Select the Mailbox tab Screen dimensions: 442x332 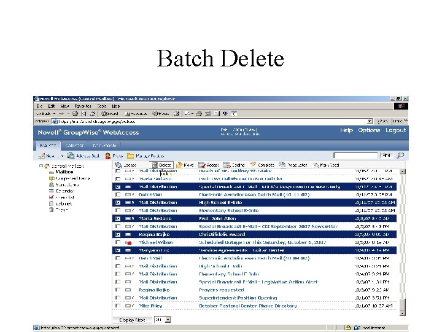pyautogui.click(x=48, y=145)
